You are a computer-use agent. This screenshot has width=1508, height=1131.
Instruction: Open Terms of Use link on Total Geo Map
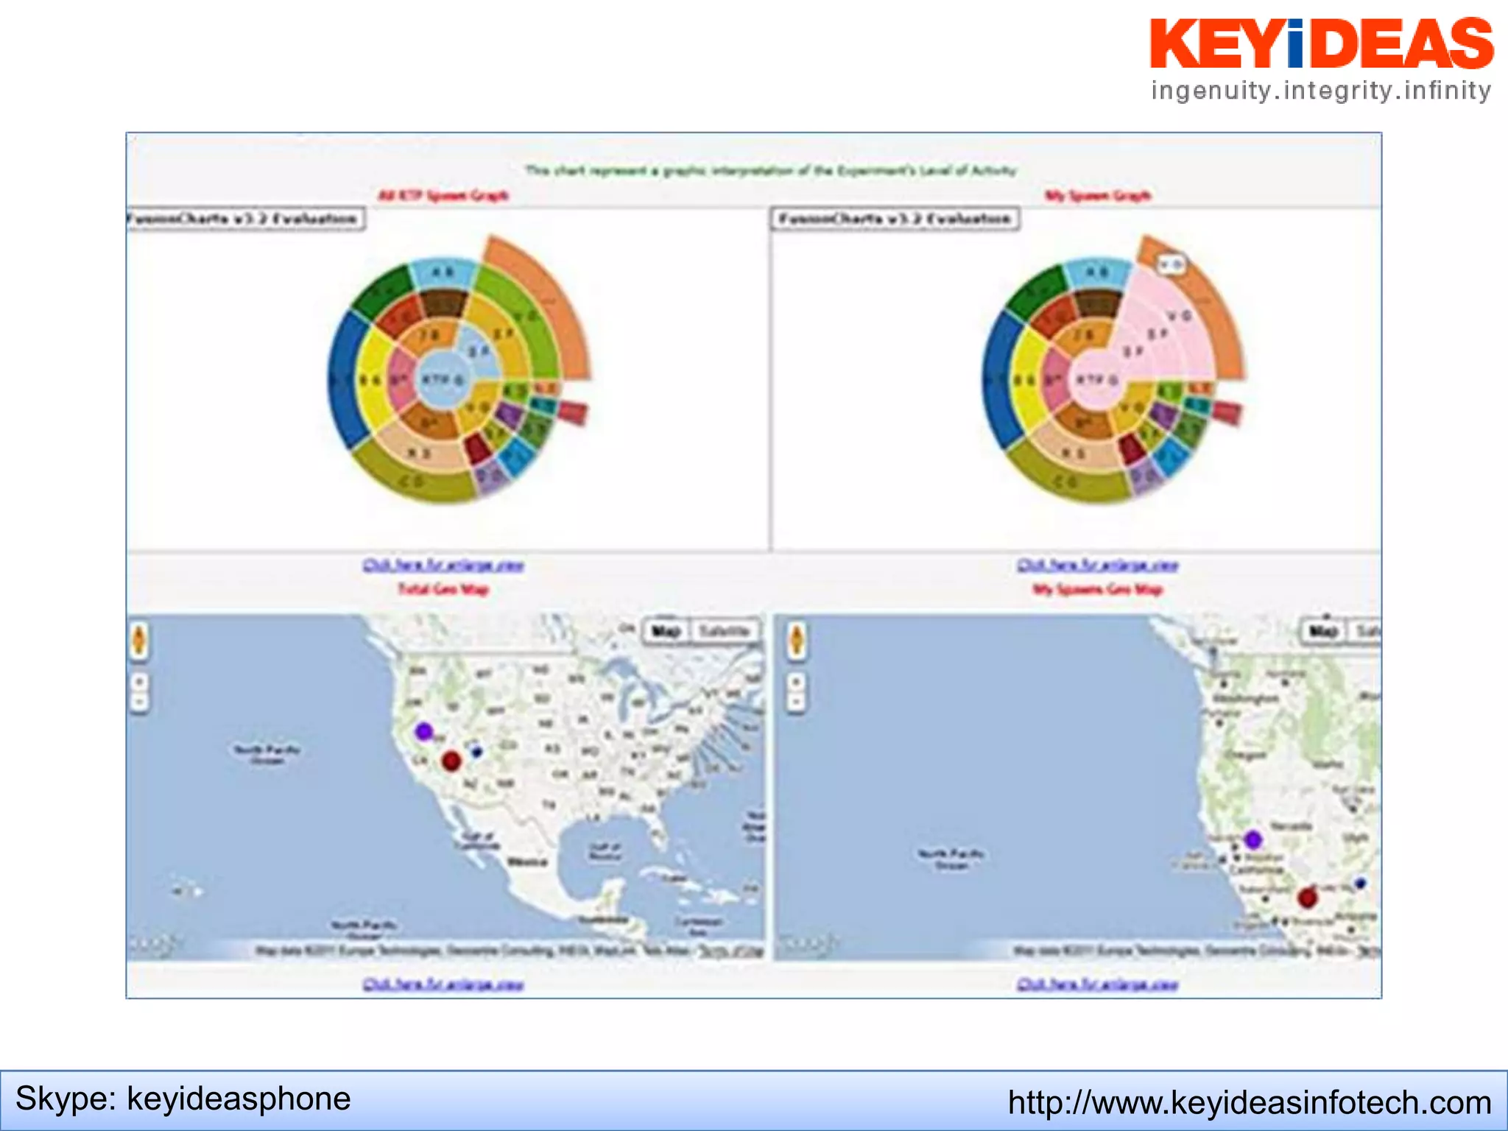pos(730,951)
